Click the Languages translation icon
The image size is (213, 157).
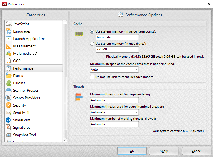(8, 31)
